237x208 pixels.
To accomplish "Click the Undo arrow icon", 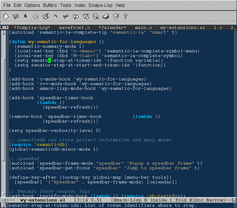I will (55, 16).
